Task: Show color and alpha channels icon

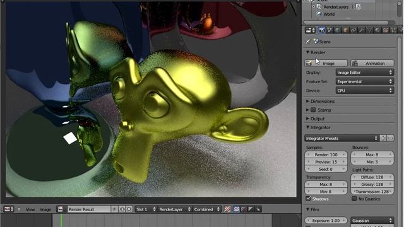Action: coord(227,209)
